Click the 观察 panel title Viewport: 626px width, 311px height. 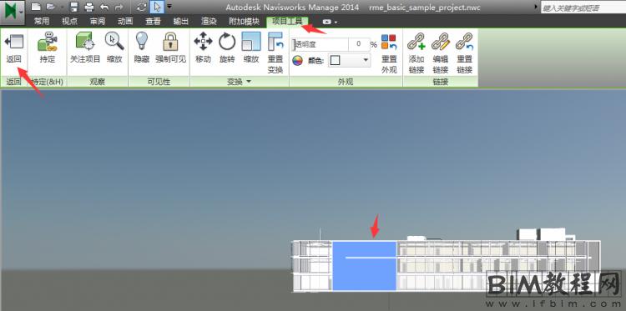click(x=98, y=82)
